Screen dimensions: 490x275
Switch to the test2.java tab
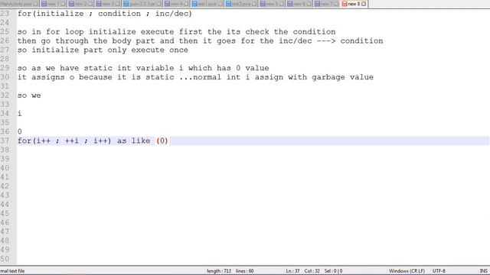241,4
